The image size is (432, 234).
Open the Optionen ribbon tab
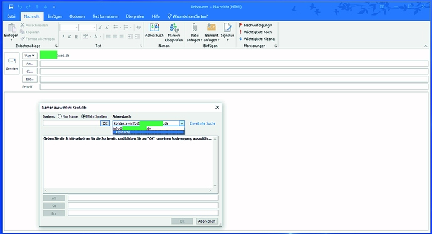pos(77,16)
